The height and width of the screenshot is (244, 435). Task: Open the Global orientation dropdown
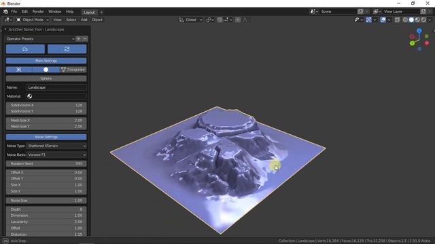(190, 20)
